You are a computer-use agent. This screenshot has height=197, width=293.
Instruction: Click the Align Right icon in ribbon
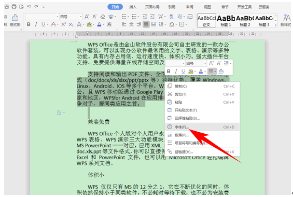point(138,24)
